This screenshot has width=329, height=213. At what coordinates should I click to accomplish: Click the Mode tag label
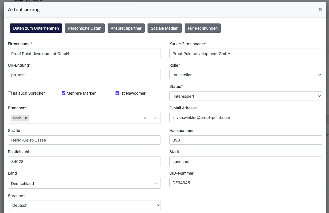17,118
